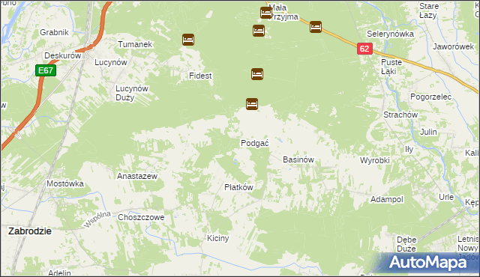Select the Wspólna street label
Image resolution: width=480 pixels, height=277 pixels.
[97, 219]
